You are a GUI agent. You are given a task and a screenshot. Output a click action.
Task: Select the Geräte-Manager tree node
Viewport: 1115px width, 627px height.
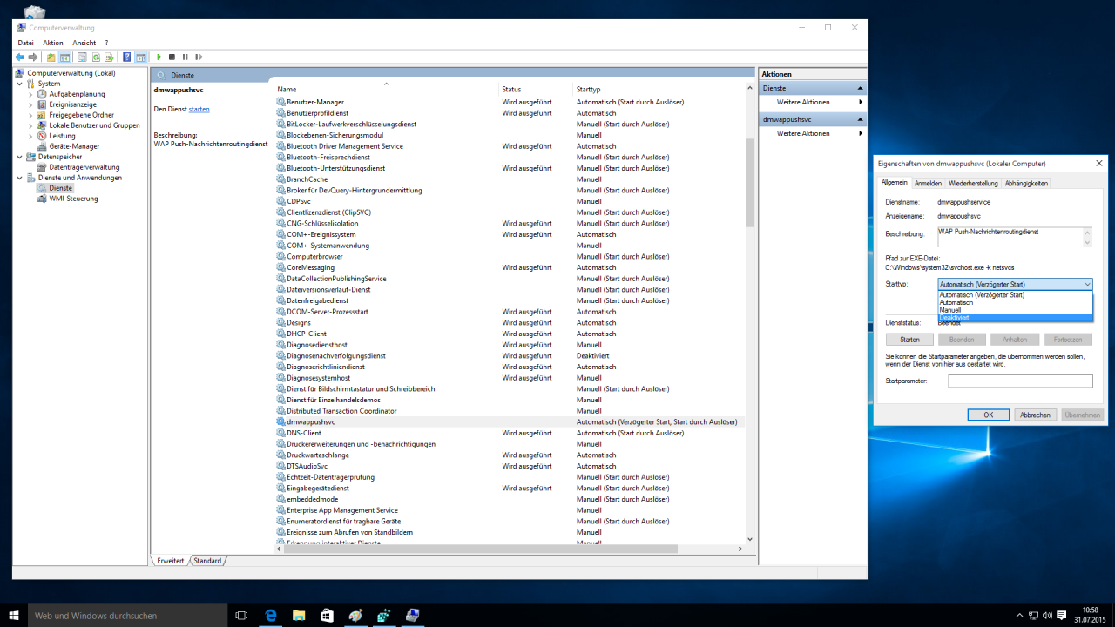coord(74,146)
